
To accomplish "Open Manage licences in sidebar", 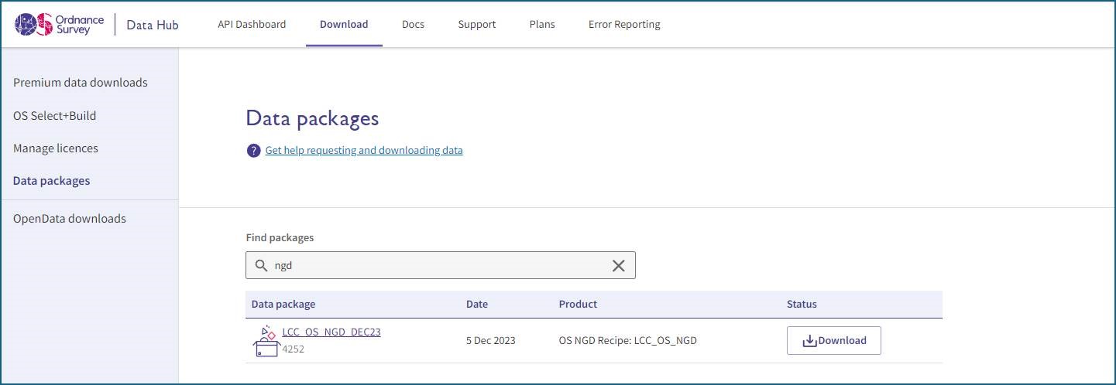I will click(56, 148).
